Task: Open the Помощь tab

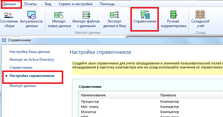Action: (x=107, y=4)
